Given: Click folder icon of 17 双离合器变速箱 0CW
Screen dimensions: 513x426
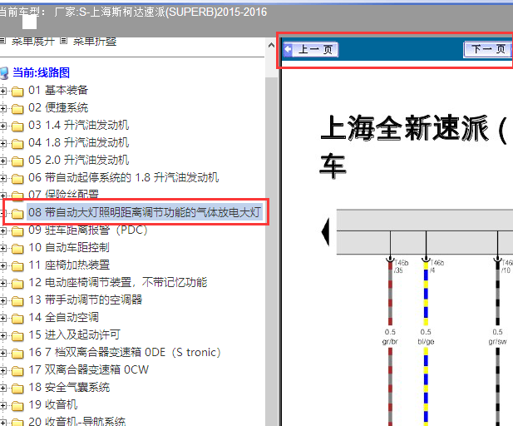Looking at the screenshot, I should (x=17, y=370).
